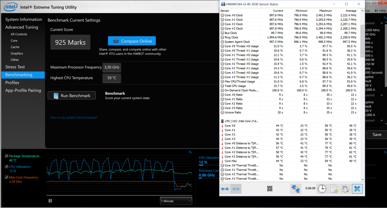
Task: Click the Compare Online button
Action: 132,41
